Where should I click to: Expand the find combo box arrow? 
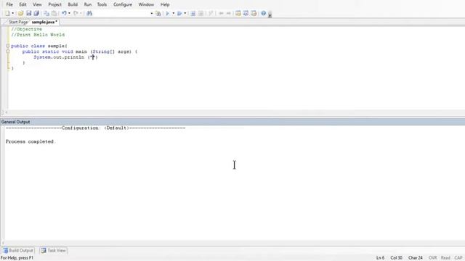click(x=152, y=13)
